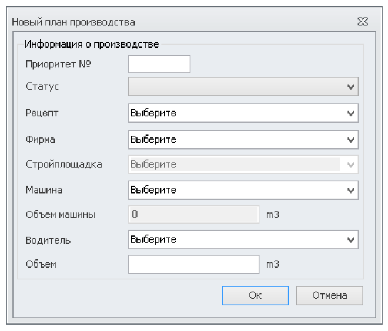Image resolution: width=388 pixels, height=331 pixels.
Task: Click the m3 unit beside Объем field
Action: pos(272,264)
